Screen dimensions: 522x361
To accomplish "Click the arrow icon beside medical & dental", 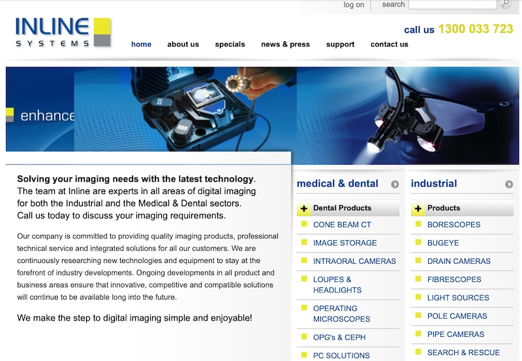I will (395, 184).
